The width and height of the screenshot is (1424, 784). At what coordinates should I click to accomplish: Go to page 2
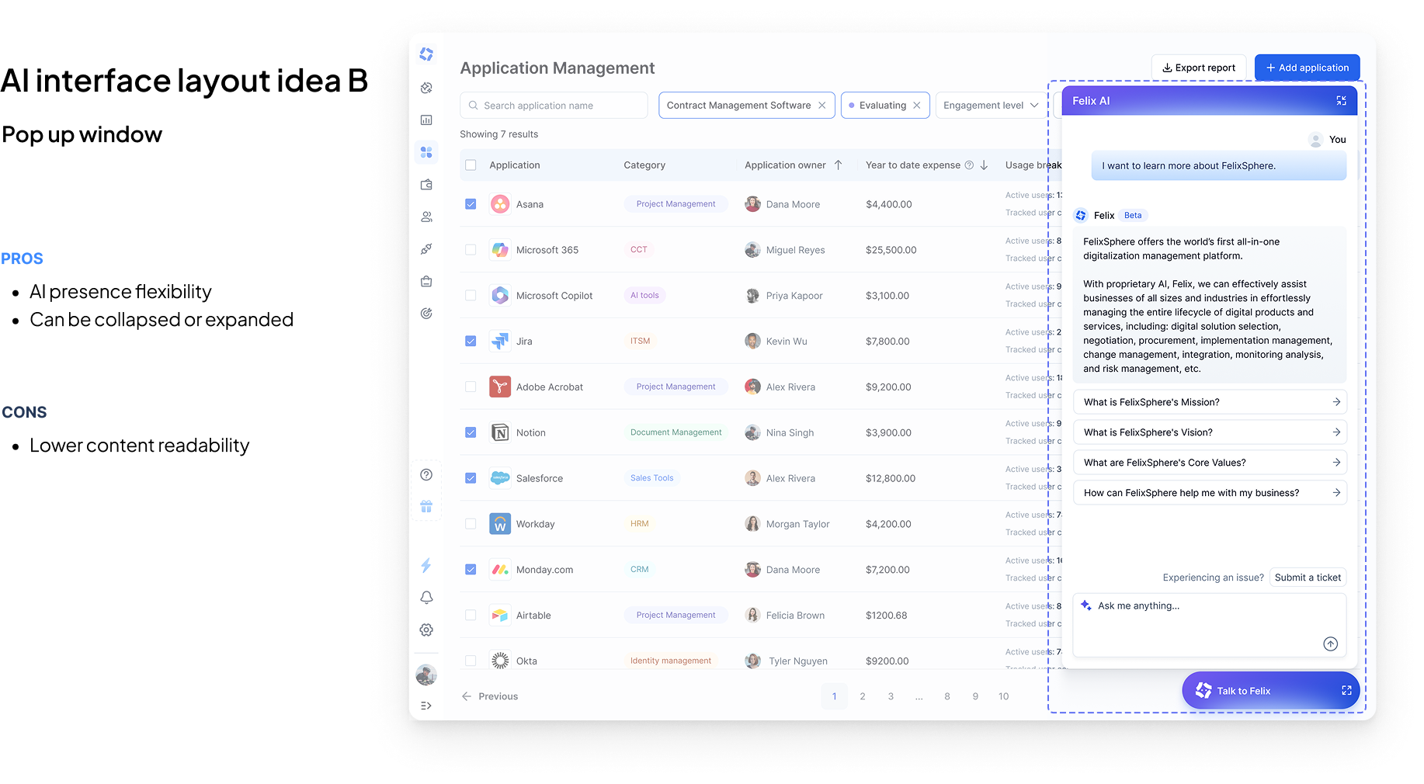pyautogui.click(x=863, y=696)
